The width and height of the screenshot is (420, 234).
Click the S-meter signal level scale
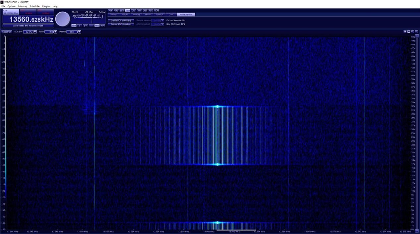click(88, 17)
